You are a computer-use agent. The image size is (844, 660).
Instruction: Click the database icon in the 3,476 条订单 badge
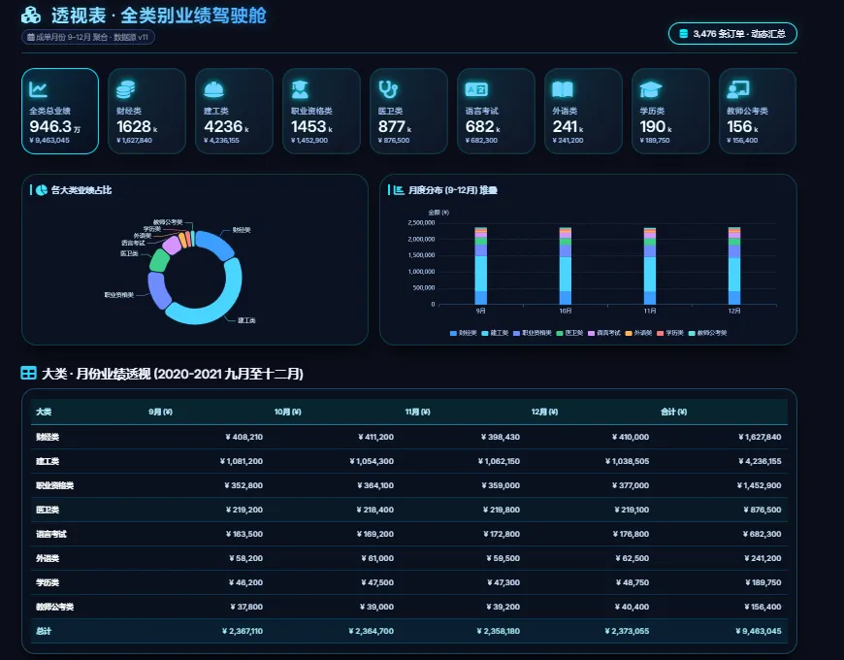pos(684,33)
